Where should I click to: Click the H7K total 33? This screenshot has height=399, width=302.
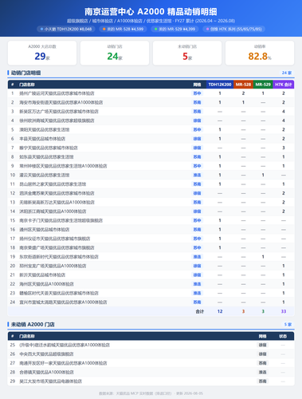pos(284,311)
